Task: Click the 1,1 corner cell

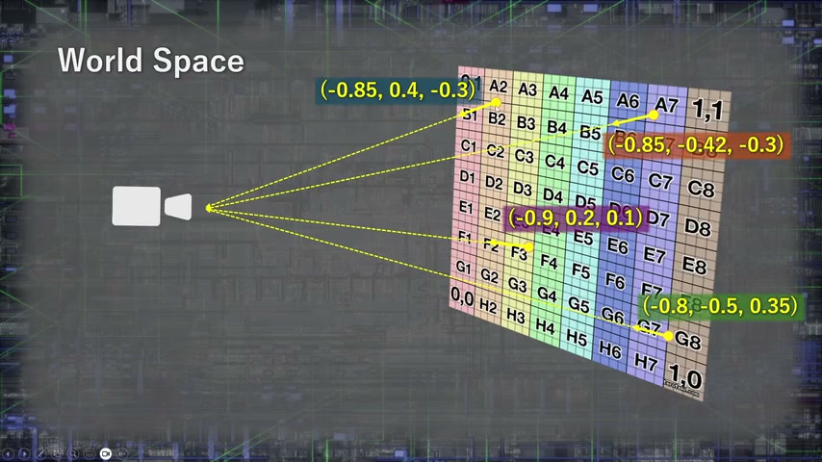Action: [x=707, y=110]
